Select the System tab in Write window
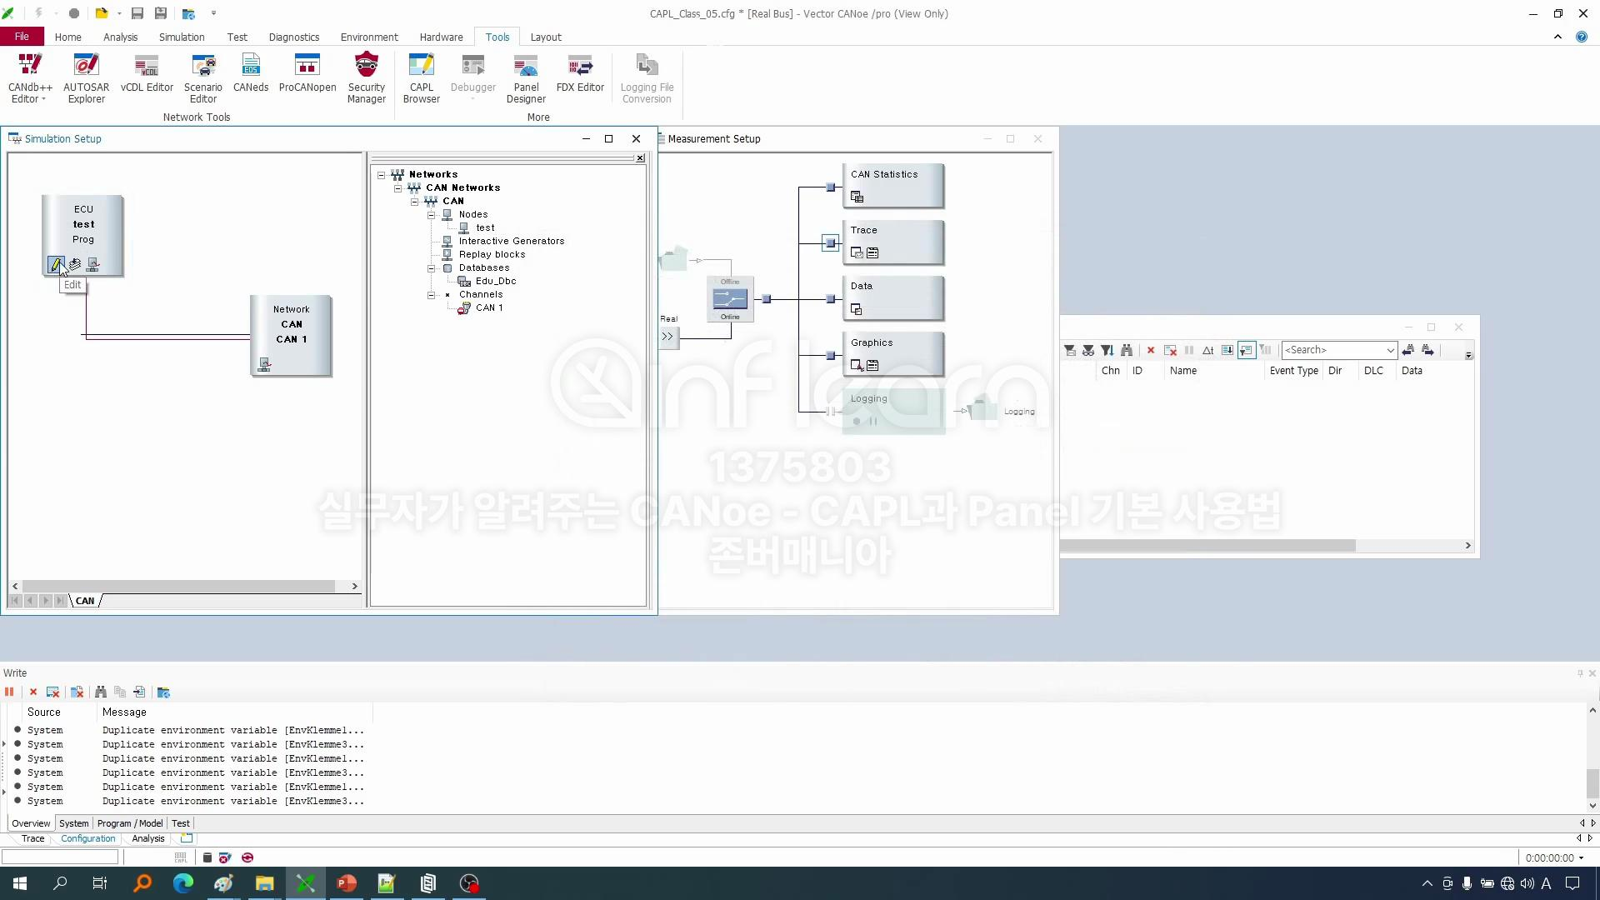This screenshot has height=900, width=1600. point(73,823)
